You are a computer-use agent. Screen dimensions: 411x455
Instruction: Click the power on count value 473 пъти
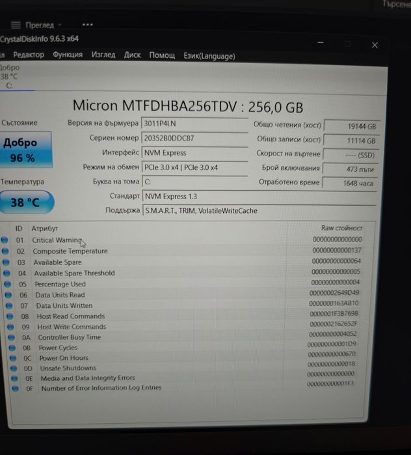tap(350, 169)
